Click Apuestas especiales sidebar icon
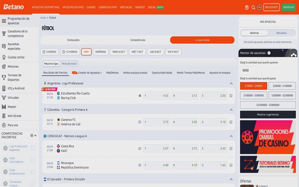This screenshot has height=187, width=299. (4, 46)
